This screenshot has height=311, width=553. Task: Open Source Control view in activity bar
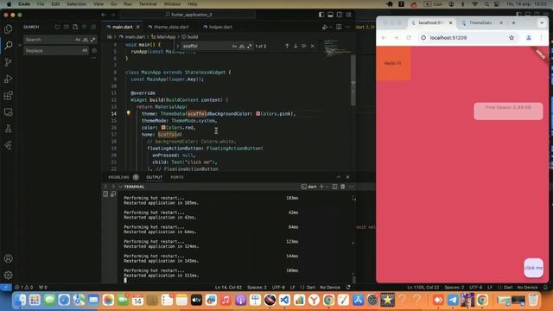[8, 62]
